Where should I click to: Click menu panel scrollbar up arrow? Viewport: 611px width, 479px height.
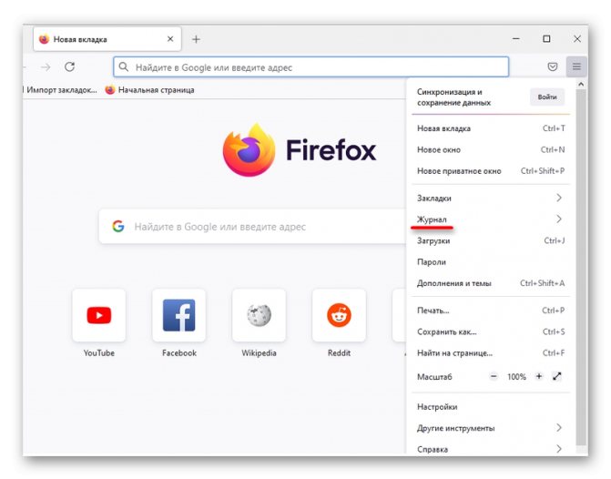pos(581,84)
